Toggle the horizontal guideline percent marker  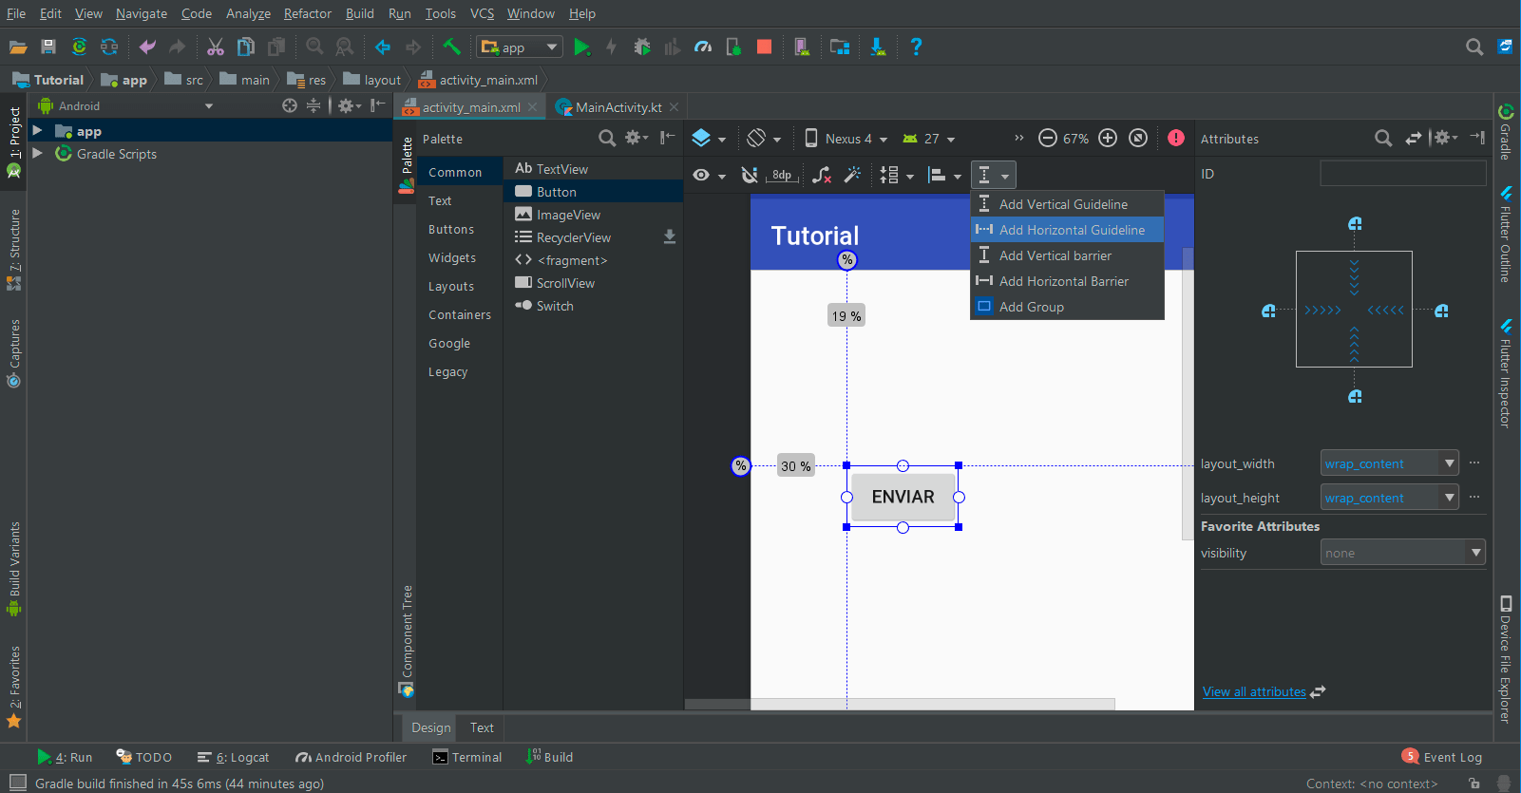(741, 466)
